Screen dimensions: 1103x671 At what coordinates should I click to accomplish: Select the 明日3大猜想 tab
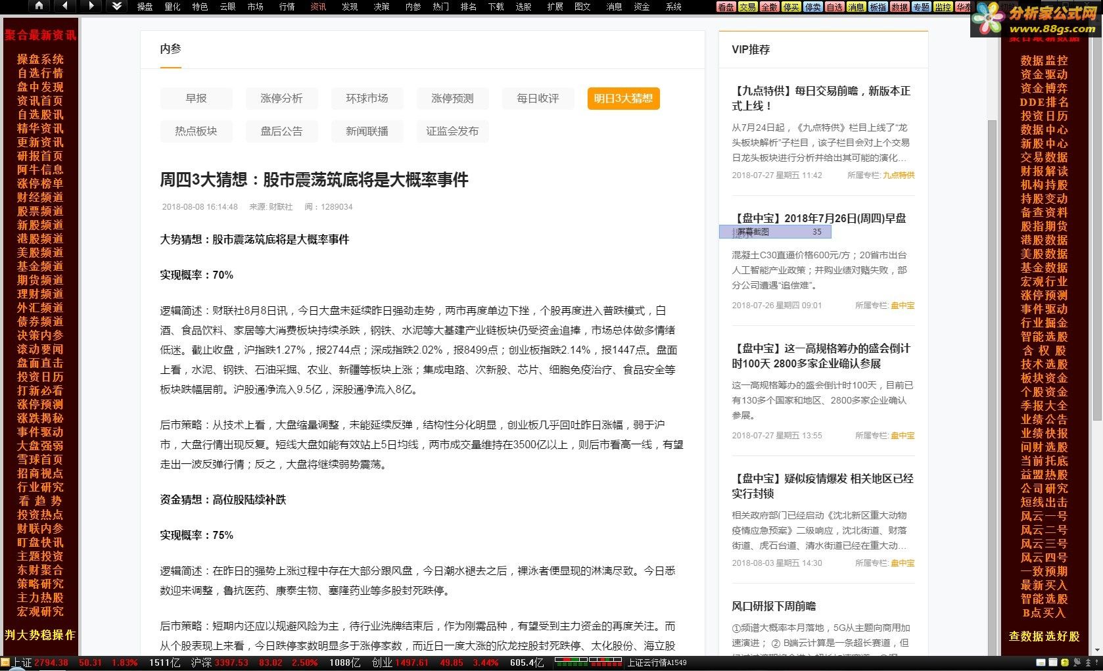pyautogui.click(x=623, y=99)
